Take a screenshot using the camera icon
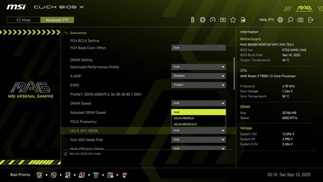This screenshot has width=323, height=182. pyautogui.click(x=301, y=19)
